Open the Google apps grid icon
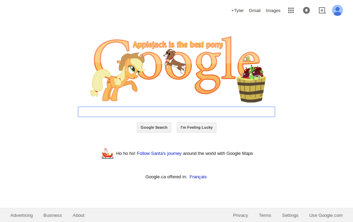 pyautogui.click(x=291, y=10)
